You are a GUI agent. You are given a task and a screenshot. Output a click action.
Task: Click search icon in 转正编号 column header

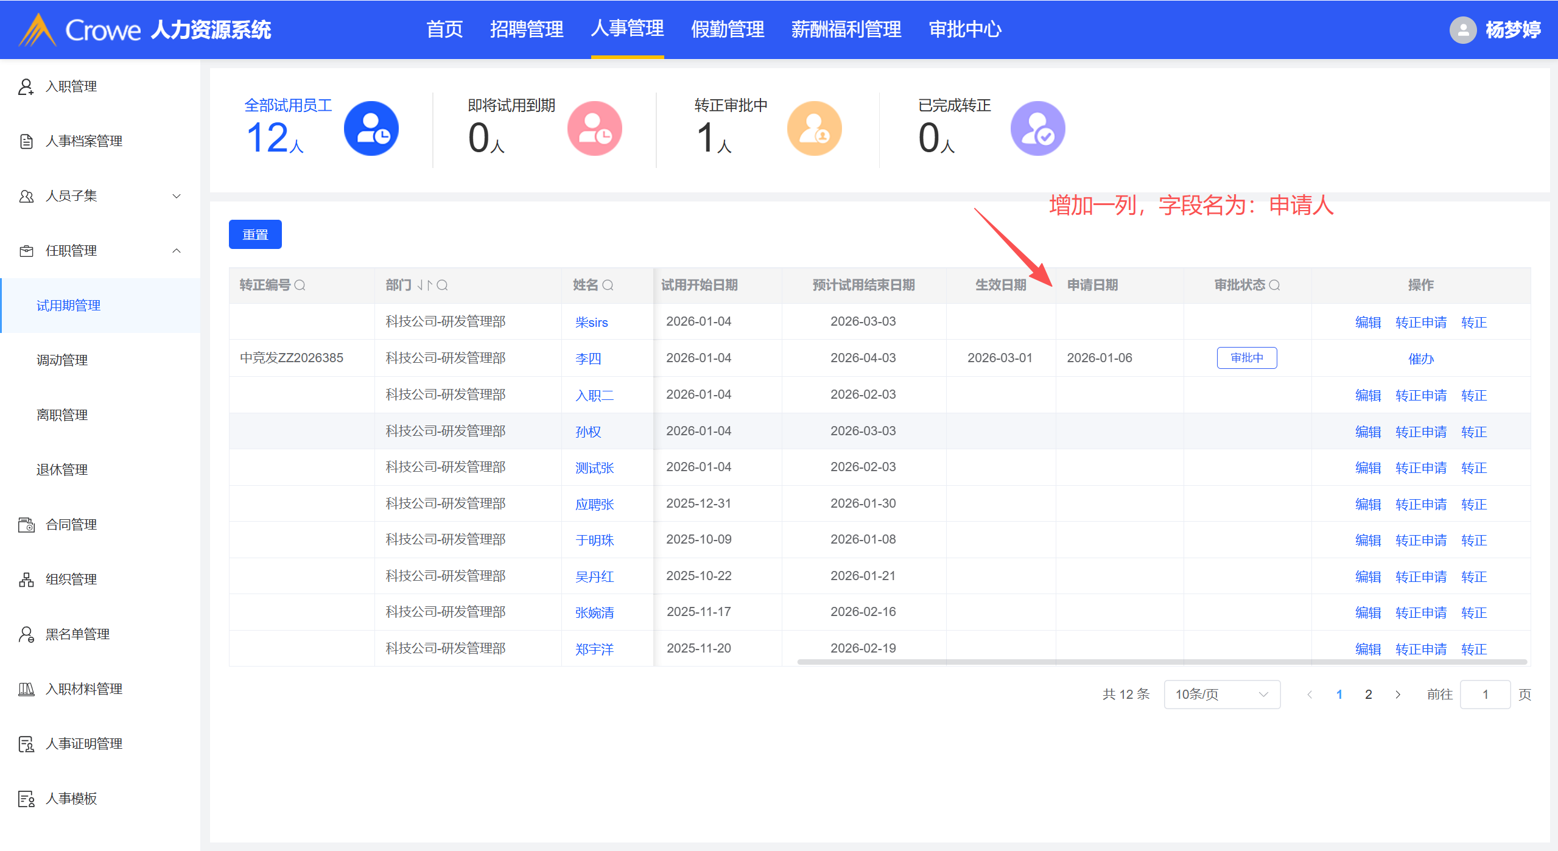(300, 285)
